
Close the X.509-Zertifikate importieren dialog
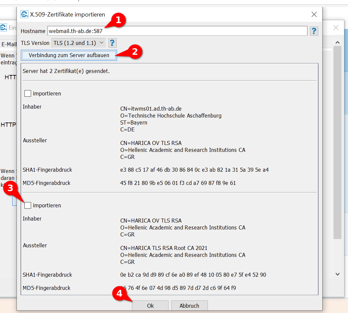point(314,15)
